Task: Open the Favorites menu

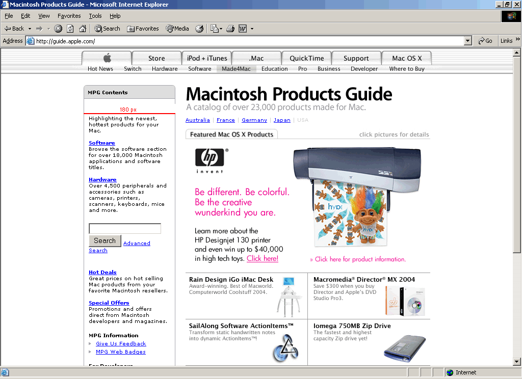Action: coord(69,16)
